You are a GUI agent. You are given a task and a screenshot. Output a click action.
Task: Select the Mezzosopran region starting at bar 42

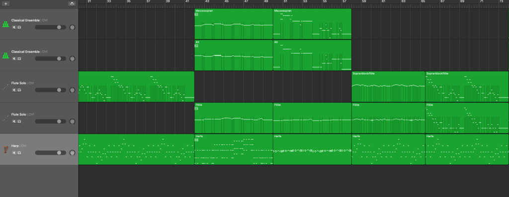[x=234, y=24]
